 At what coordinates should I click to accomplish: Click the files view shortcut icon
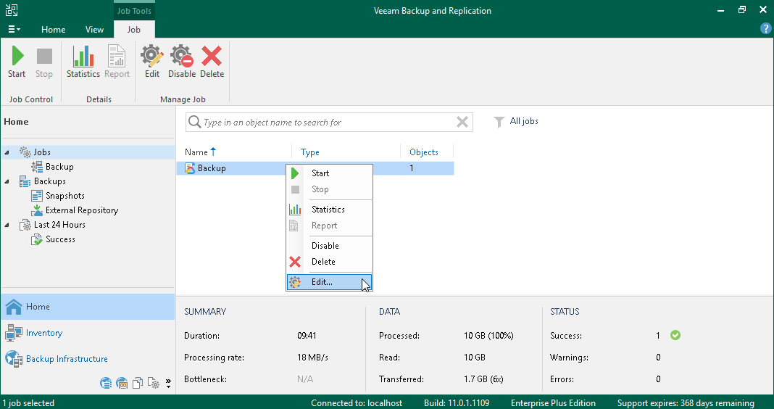[x=138, y=383]
